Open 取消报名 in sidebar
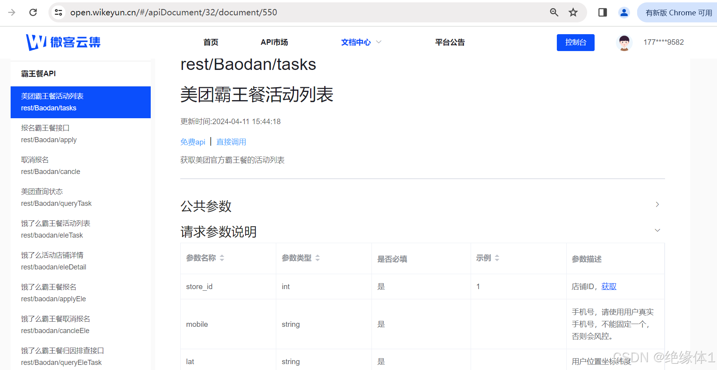The height and width of the screenshot is (370, 717). click(x=81, y=166)
